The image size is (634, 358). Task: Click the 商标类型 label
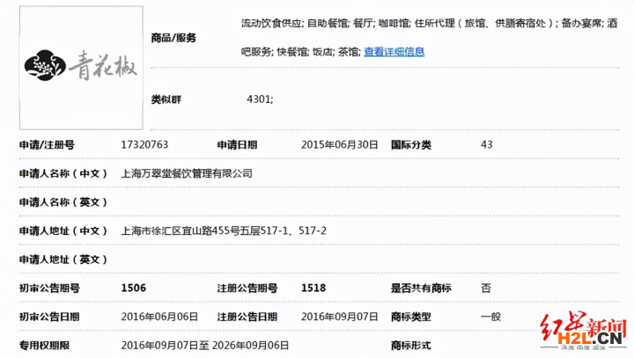[411, 317]
